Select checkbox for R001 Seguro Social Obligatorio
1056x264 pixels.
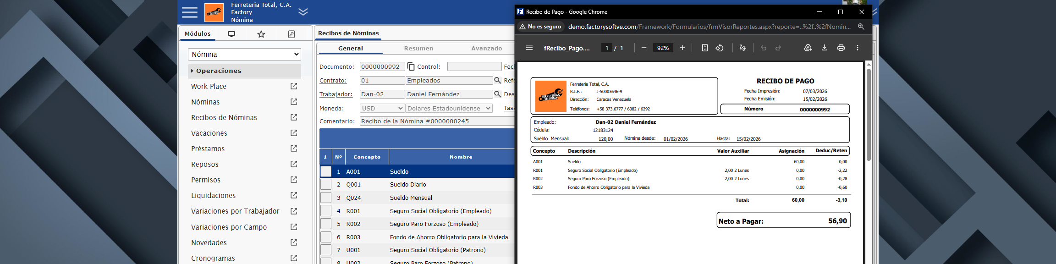[325, 211]
